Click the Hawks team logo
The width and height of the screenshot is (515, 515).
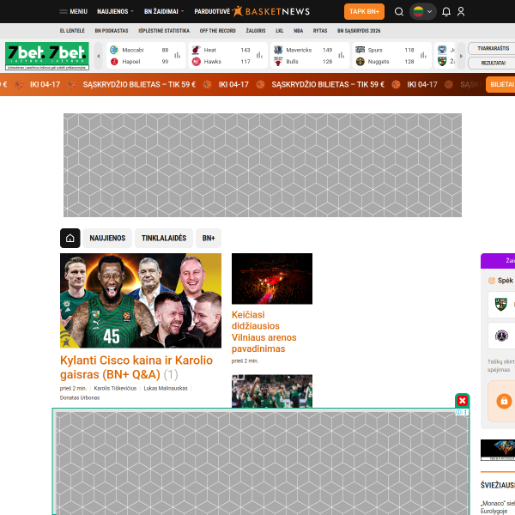196,62
